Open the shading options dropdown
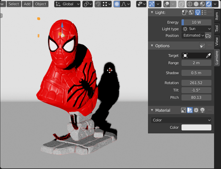 [x=215, y=4]
